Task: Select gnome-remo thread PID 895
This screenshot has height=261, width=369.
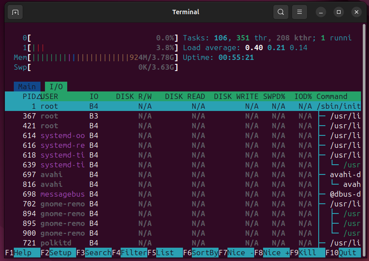Action: pos(183,223)
